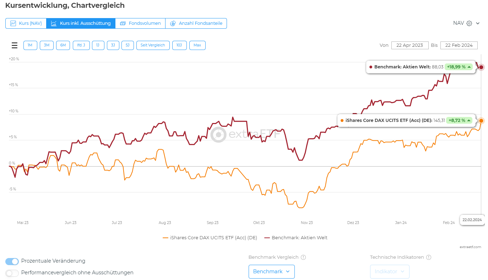Image resolution: width=488 pixels, height=280 pixels.
Task: Expand the NAV chevron at top right
Action: coord(478,23)
